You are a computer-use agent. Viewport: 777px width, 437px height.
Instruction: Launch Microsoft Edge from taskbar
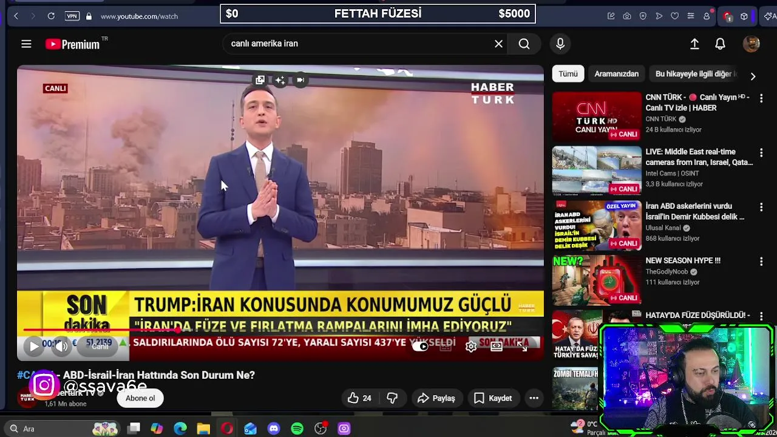(x=180, y=429)
